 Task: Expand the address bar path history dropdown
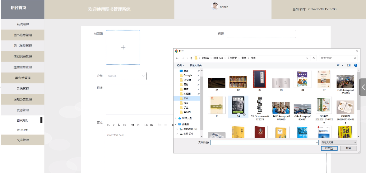(307, 58)
